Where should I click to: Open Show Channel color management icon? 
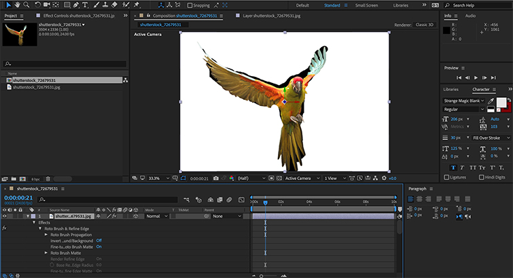tap(232, 178)
